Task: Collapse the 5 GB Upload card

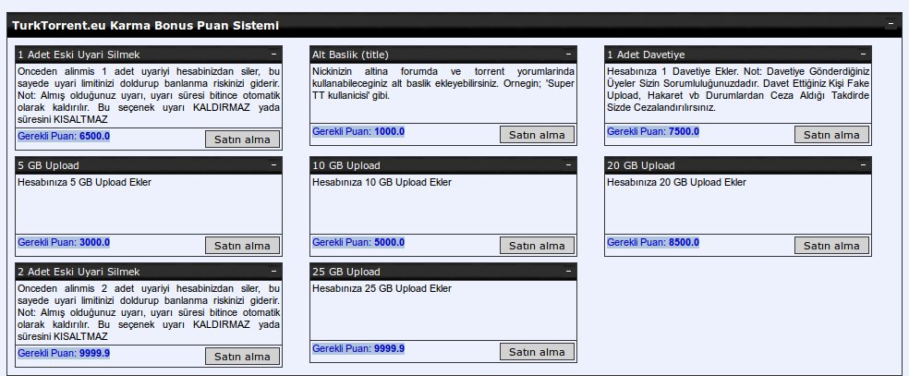Action: pos(273,165)
